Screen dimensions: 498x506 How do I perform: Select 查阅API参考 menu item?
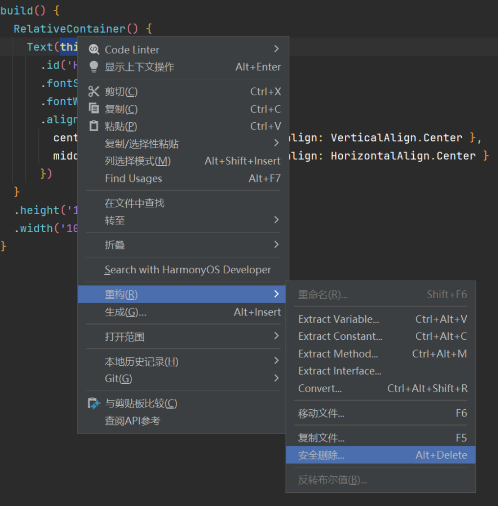tap(132, 421)
